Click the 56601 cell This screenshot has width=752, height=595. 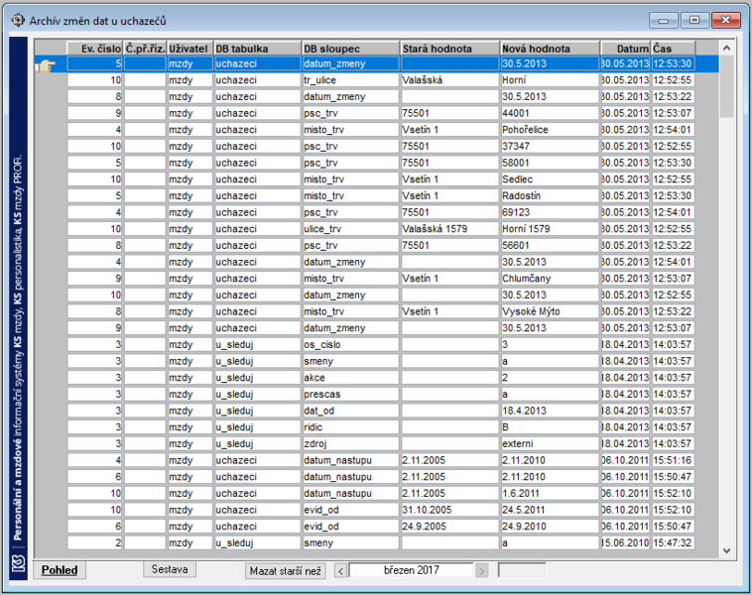click(550, 246)
